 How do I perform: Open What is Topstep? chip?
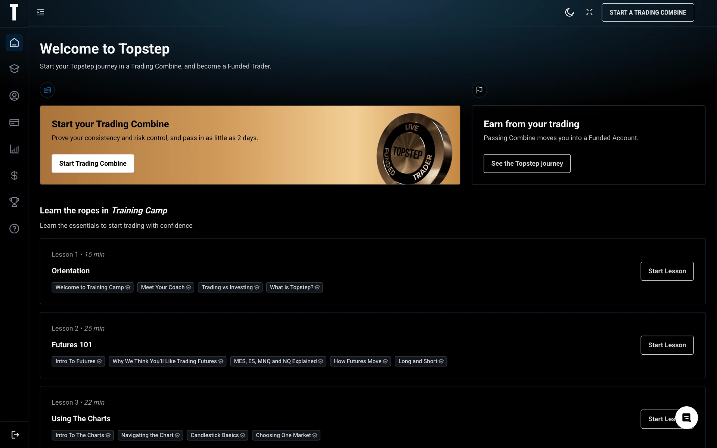295,287
